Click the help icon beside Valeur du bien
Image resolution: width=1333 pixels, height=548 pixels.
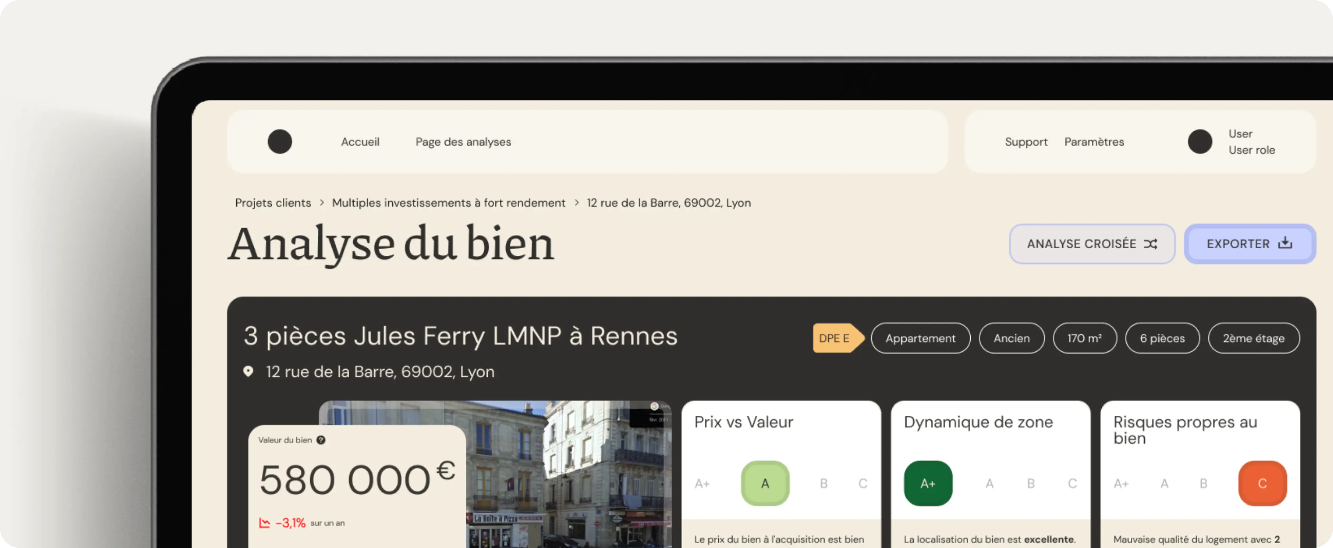coord(321,440)
